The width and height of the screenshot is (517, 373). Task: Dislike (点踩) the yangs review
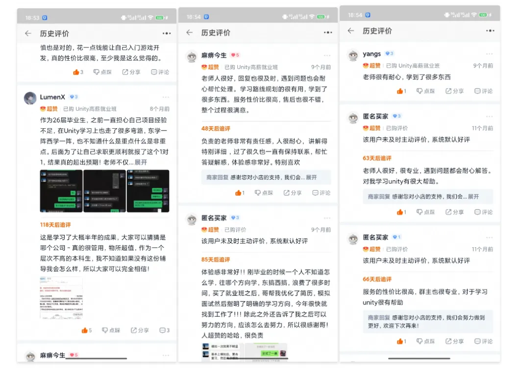[426, 91]
